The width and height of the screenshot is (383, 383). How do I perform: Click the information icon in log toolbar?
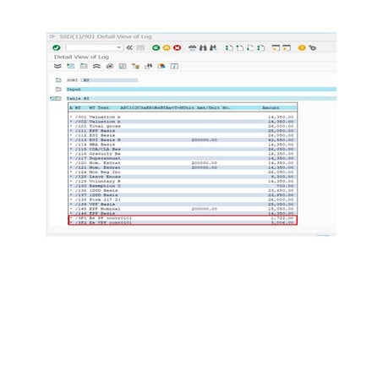pyautogui.click(x=174, y=66)
